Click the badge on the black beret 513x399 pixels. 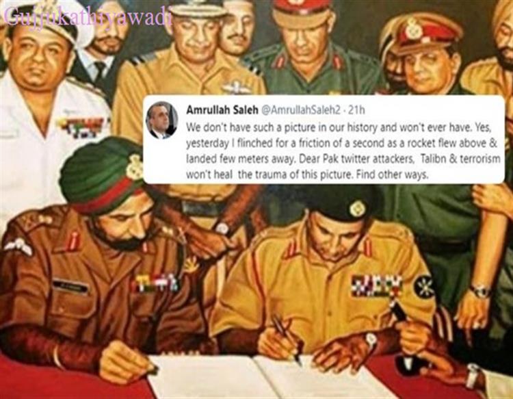pos(356,209)
